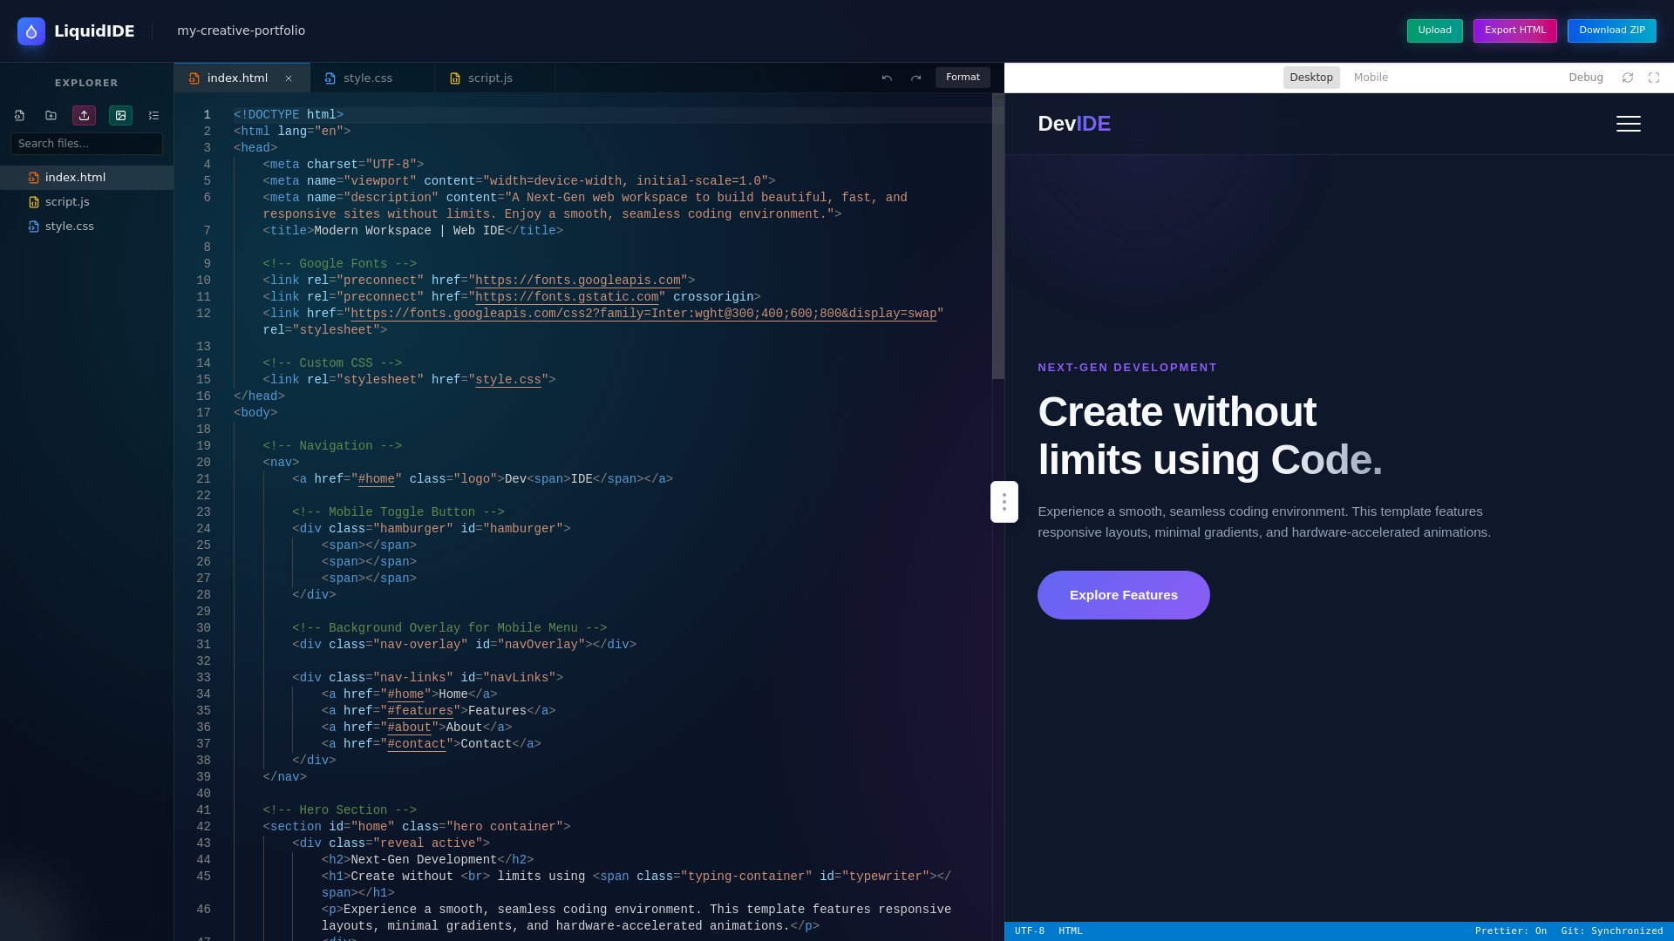Click the Git: Synchronized status entry
This screenshot has width=1674, height=941.
1612,931
